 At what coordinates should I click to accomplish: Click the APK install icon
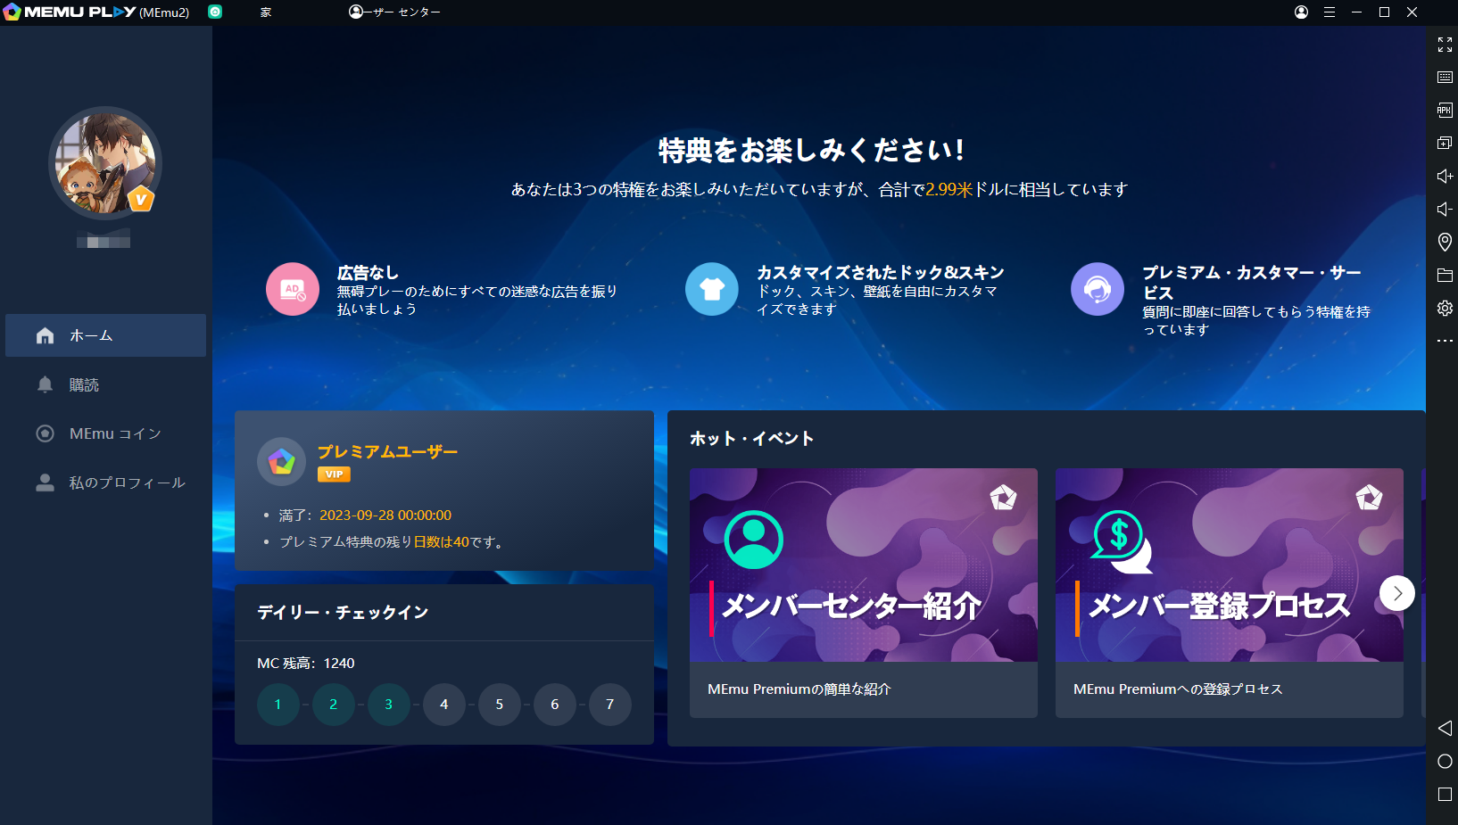click(x=1445, y=111)
